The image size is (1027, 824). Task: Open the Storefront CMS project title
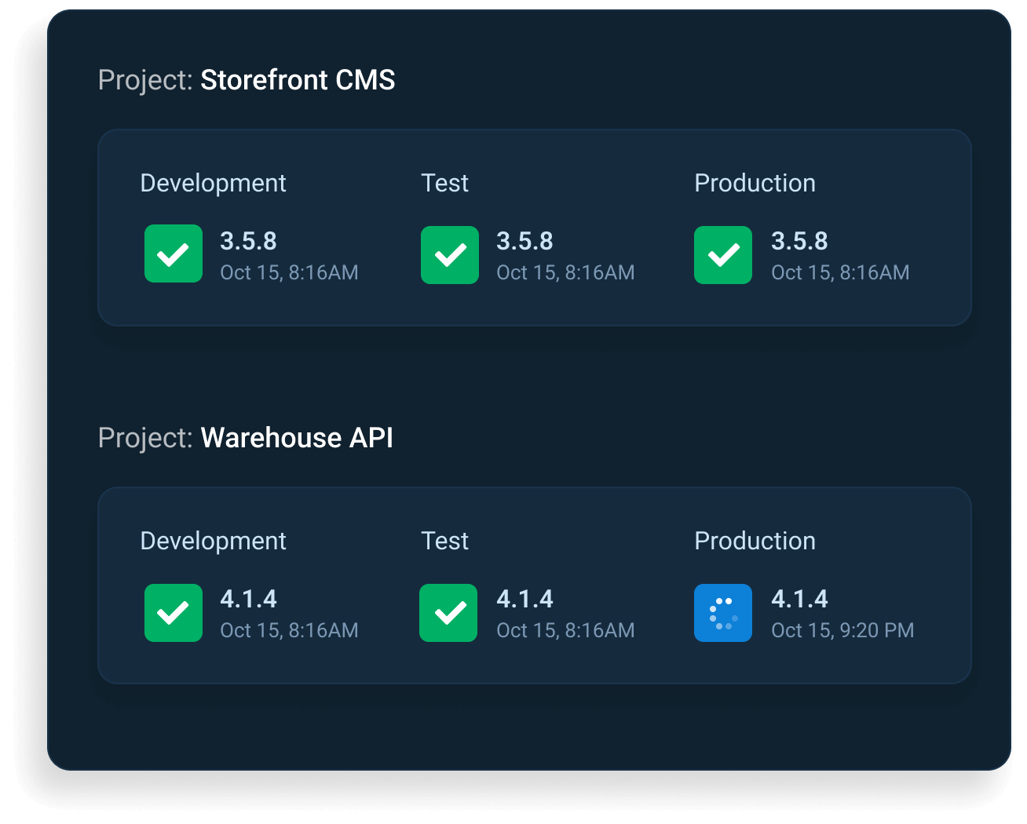[247, 80]
